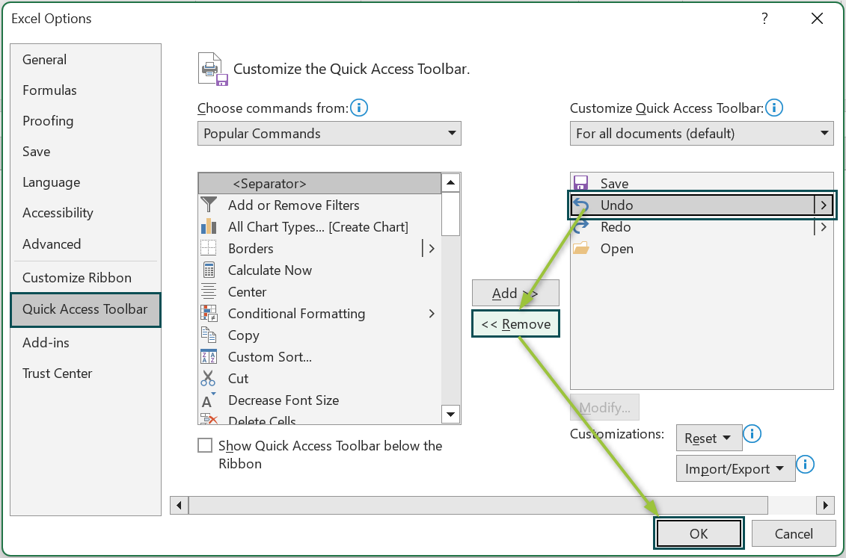Click the << Remove button
This screenshot has width=846, height=558.
point(515,323)
